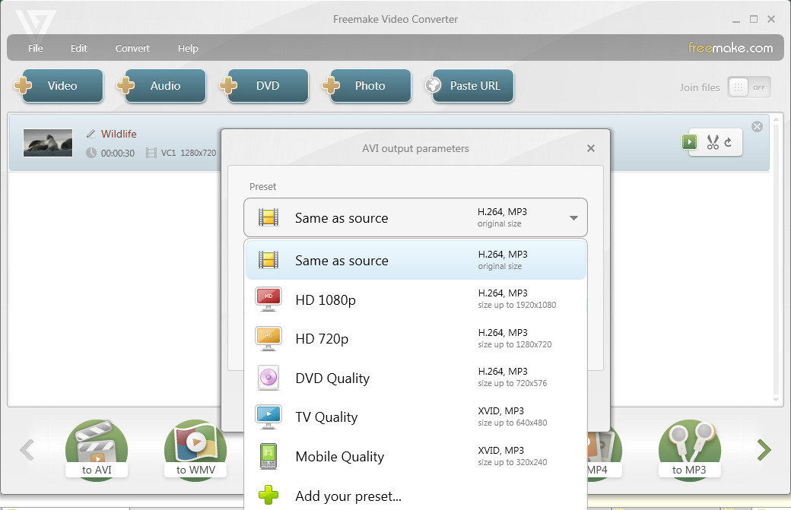Expand the Preset dropdown box
This screenshot has width=791, height=510.
(416, 217)
